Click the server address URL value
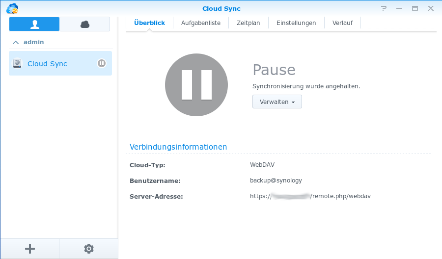The height and width of the screenshot is (259, 442). coord(310,196)
